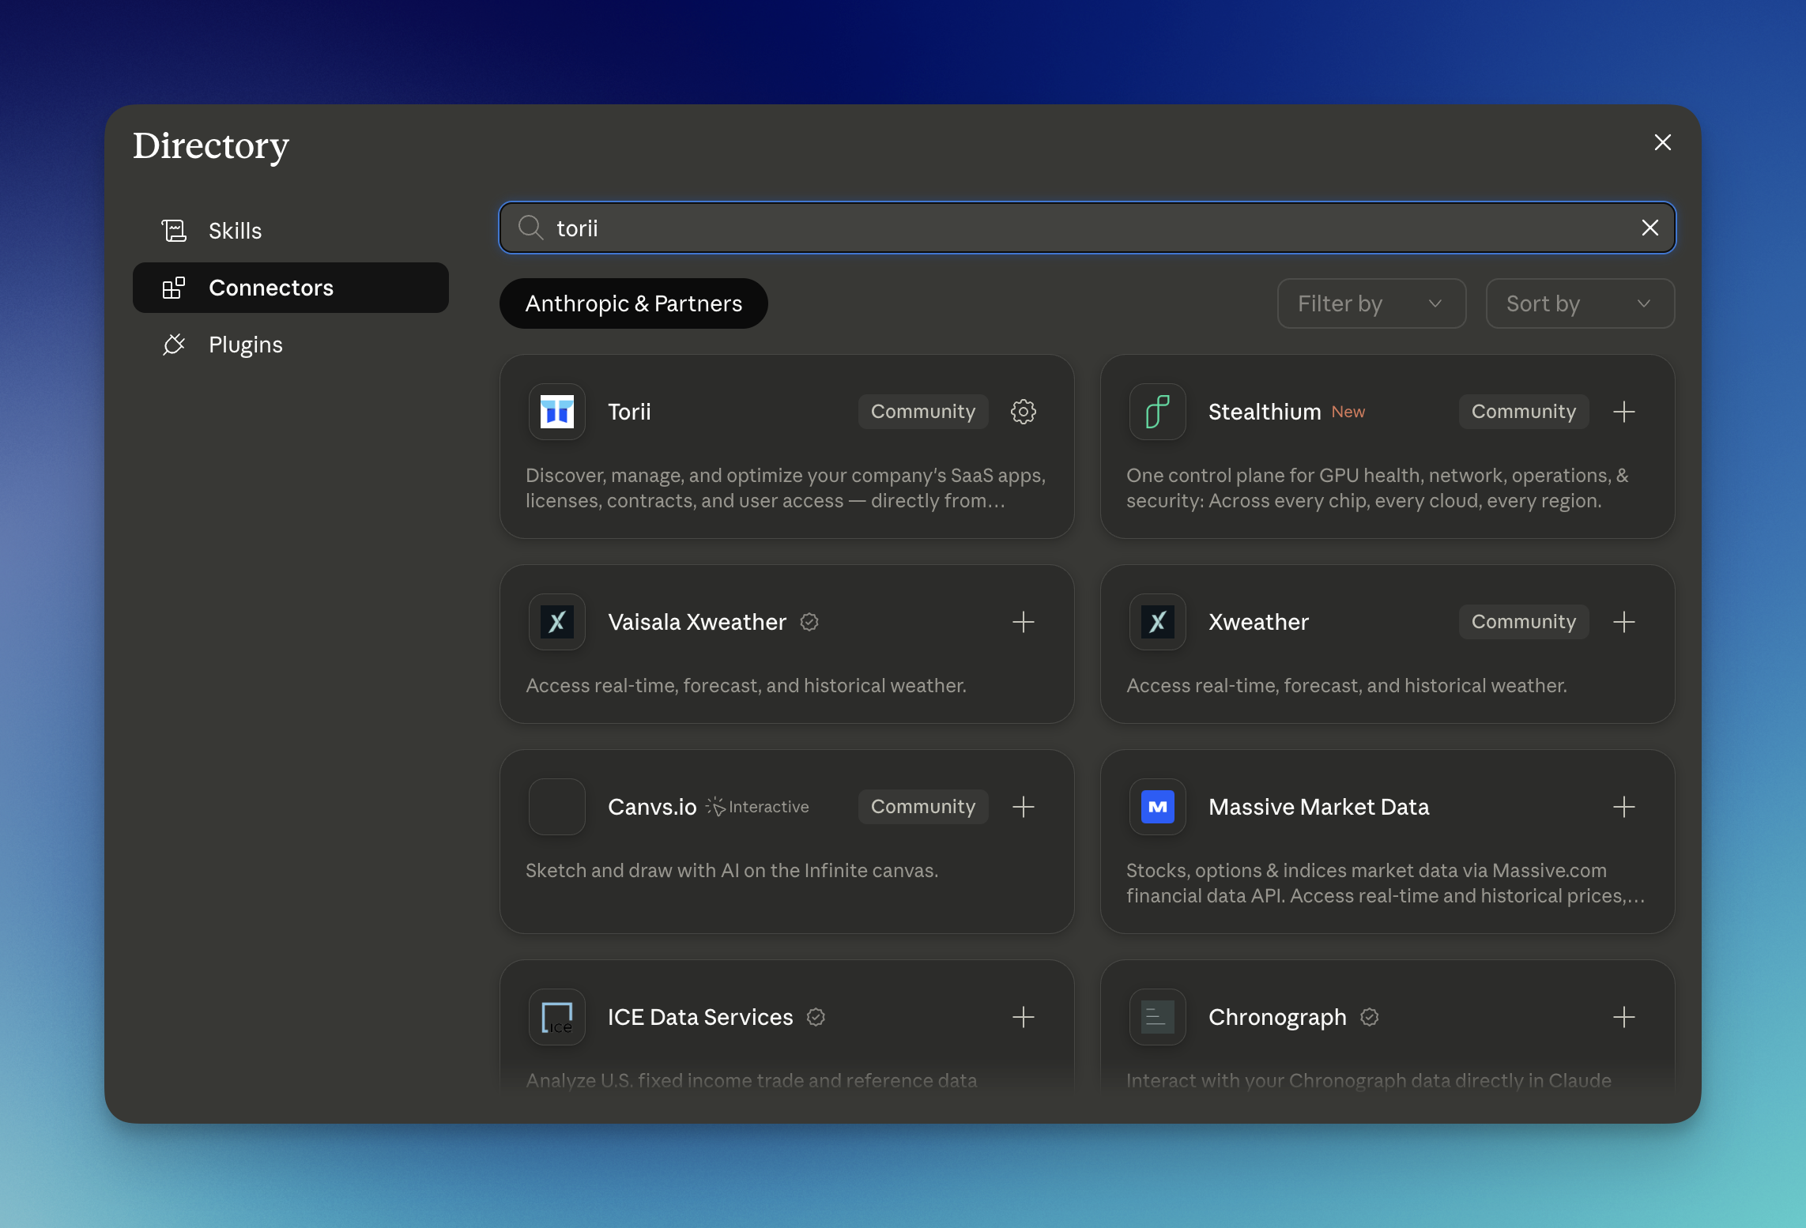Click the Stealthium description about GPU health
Viewport: 1806px width, 1228px height.
(x=1378, y=488)
